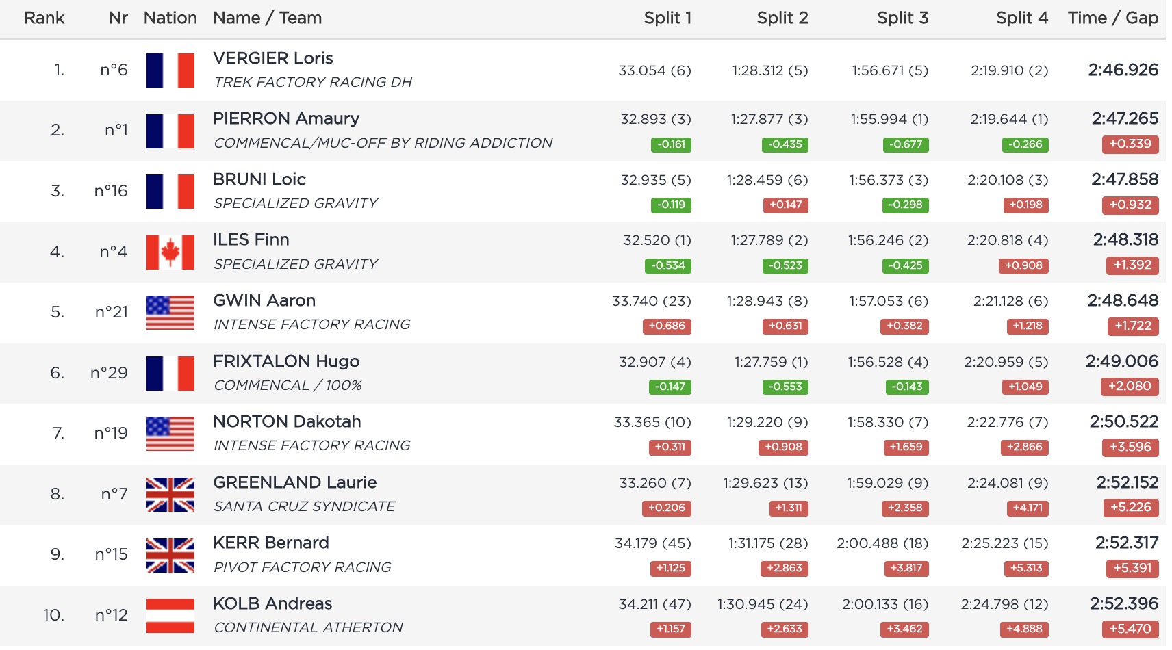Click the Split 1 column header

pos(667,18)
